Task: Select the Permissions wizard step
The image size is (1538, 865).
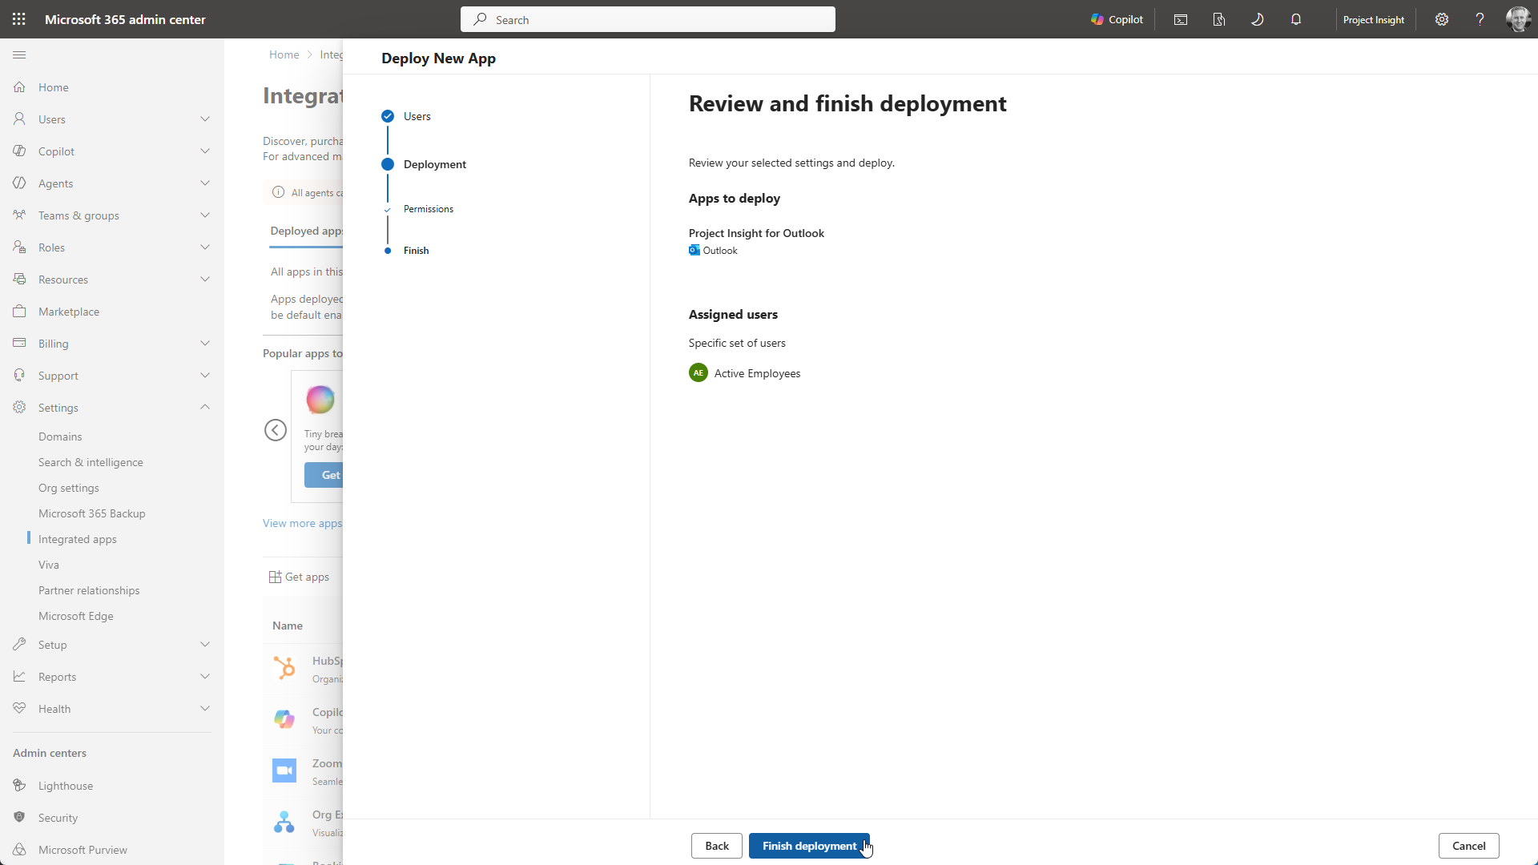Action: pos(428,209)
